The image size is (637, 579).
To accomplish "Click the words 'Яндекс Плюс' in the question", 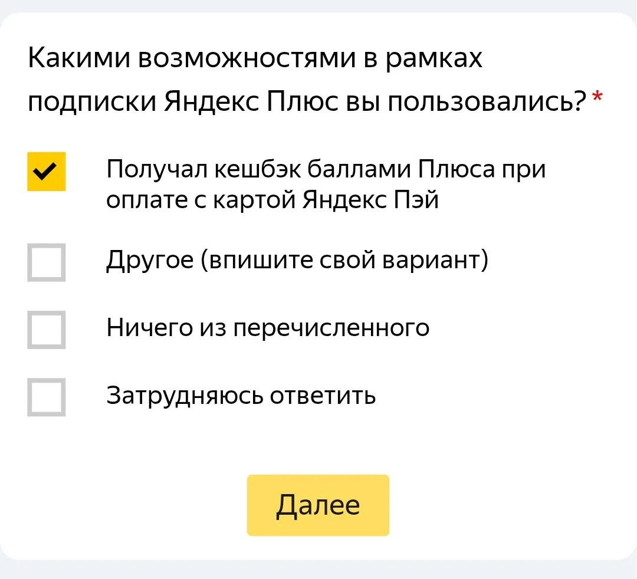I will point(251,101).
